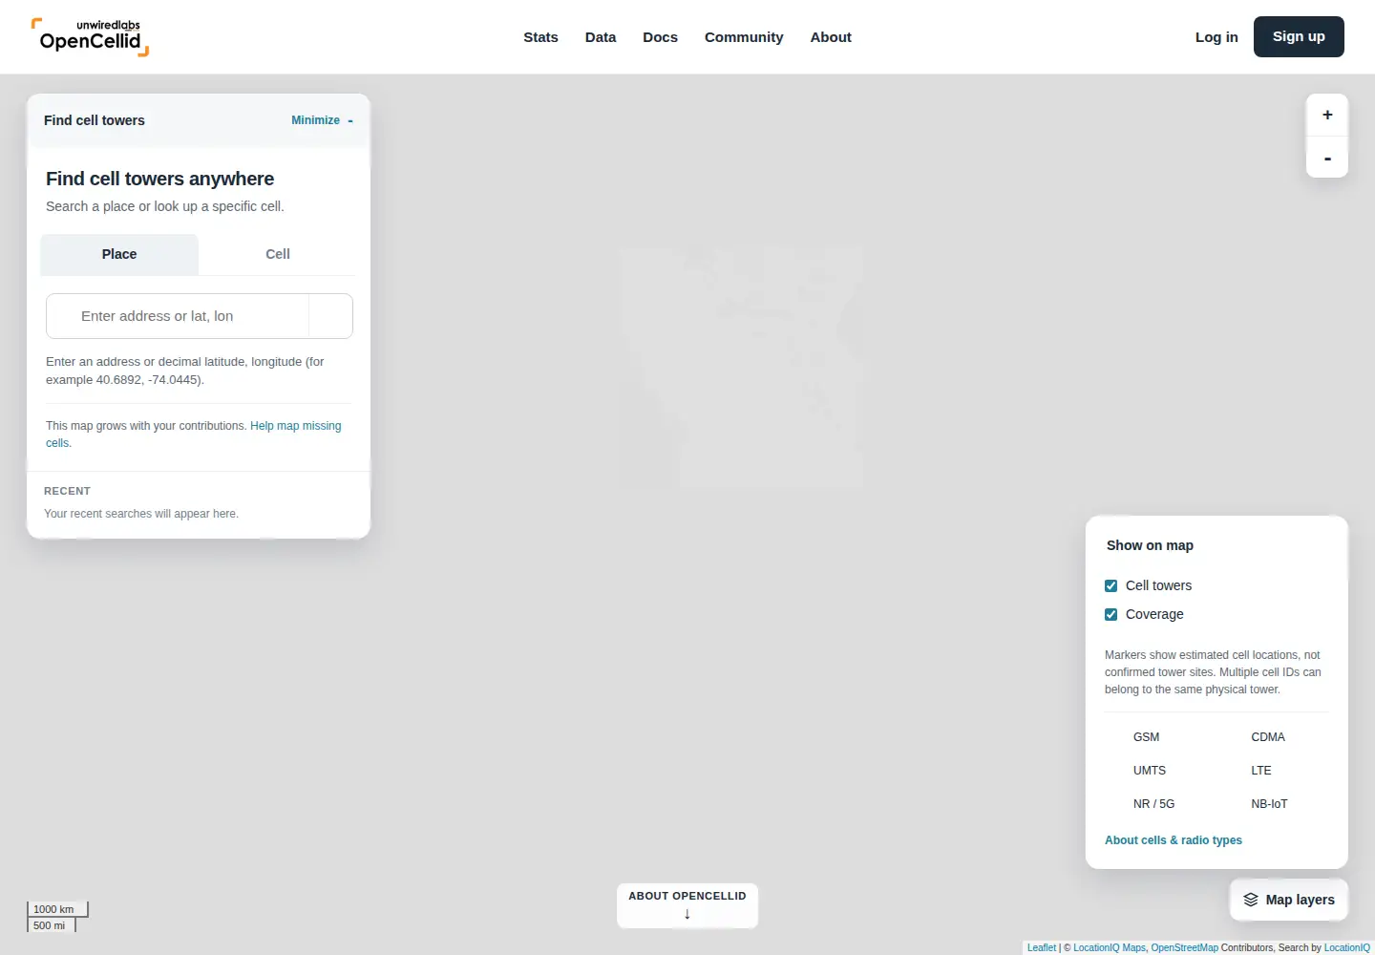
Task: Click the address or lat, lon input field
Action: (178, 316)
